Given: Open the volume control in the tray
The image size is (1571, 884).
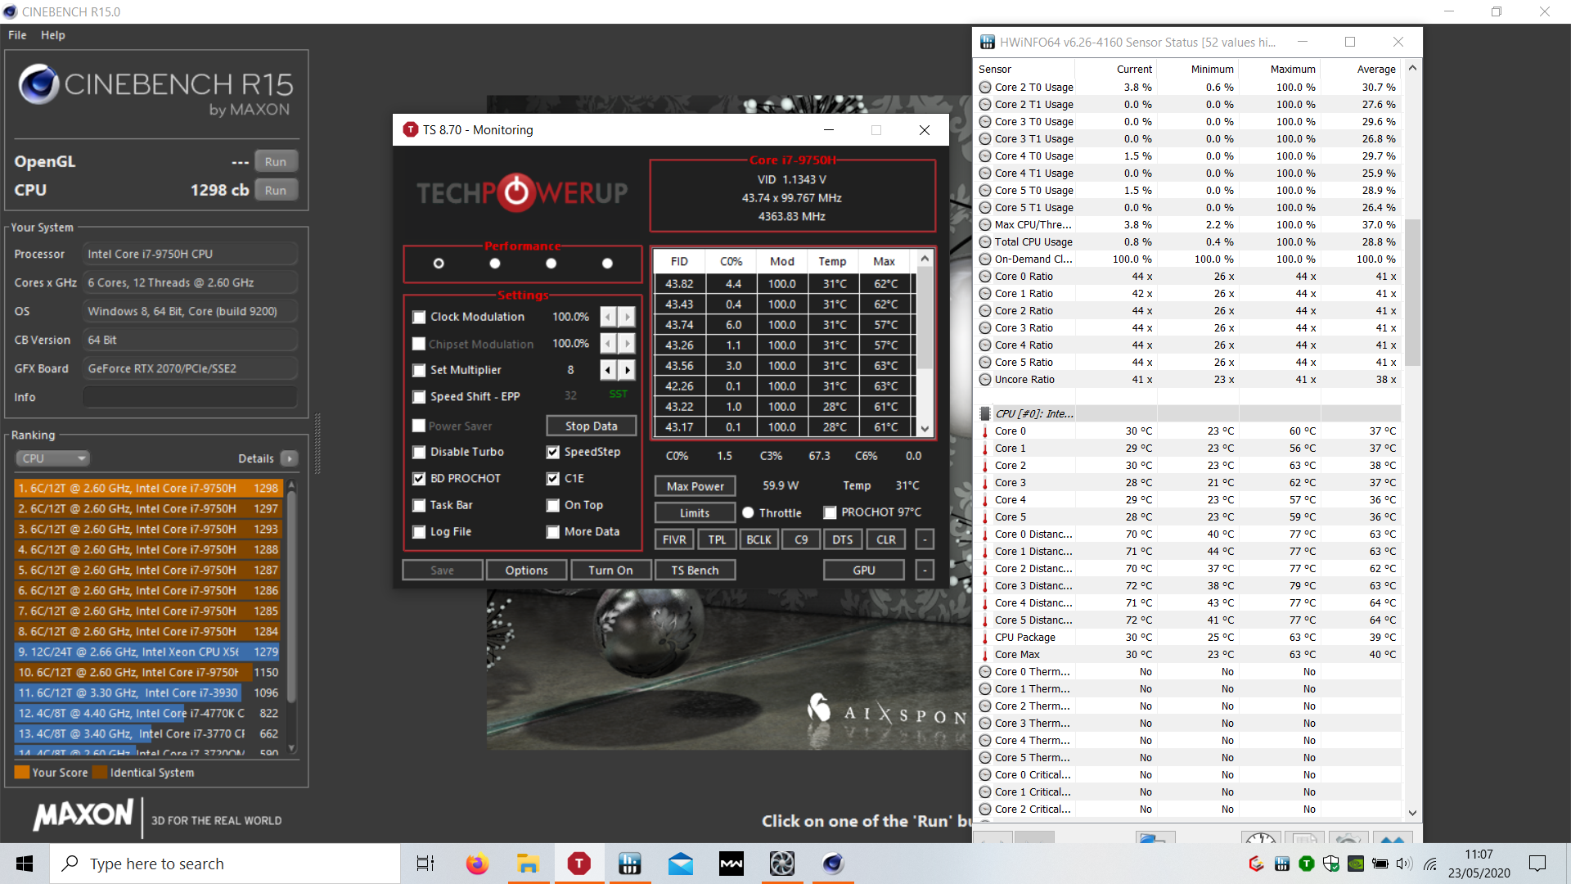Looking at the screenshot, I should click(x=1404, y=864).
